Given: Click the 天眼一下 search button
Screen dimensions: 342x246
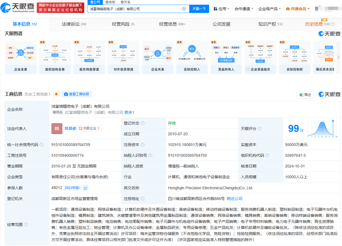Looking at the screenshot, I should (x=199, y=9).
